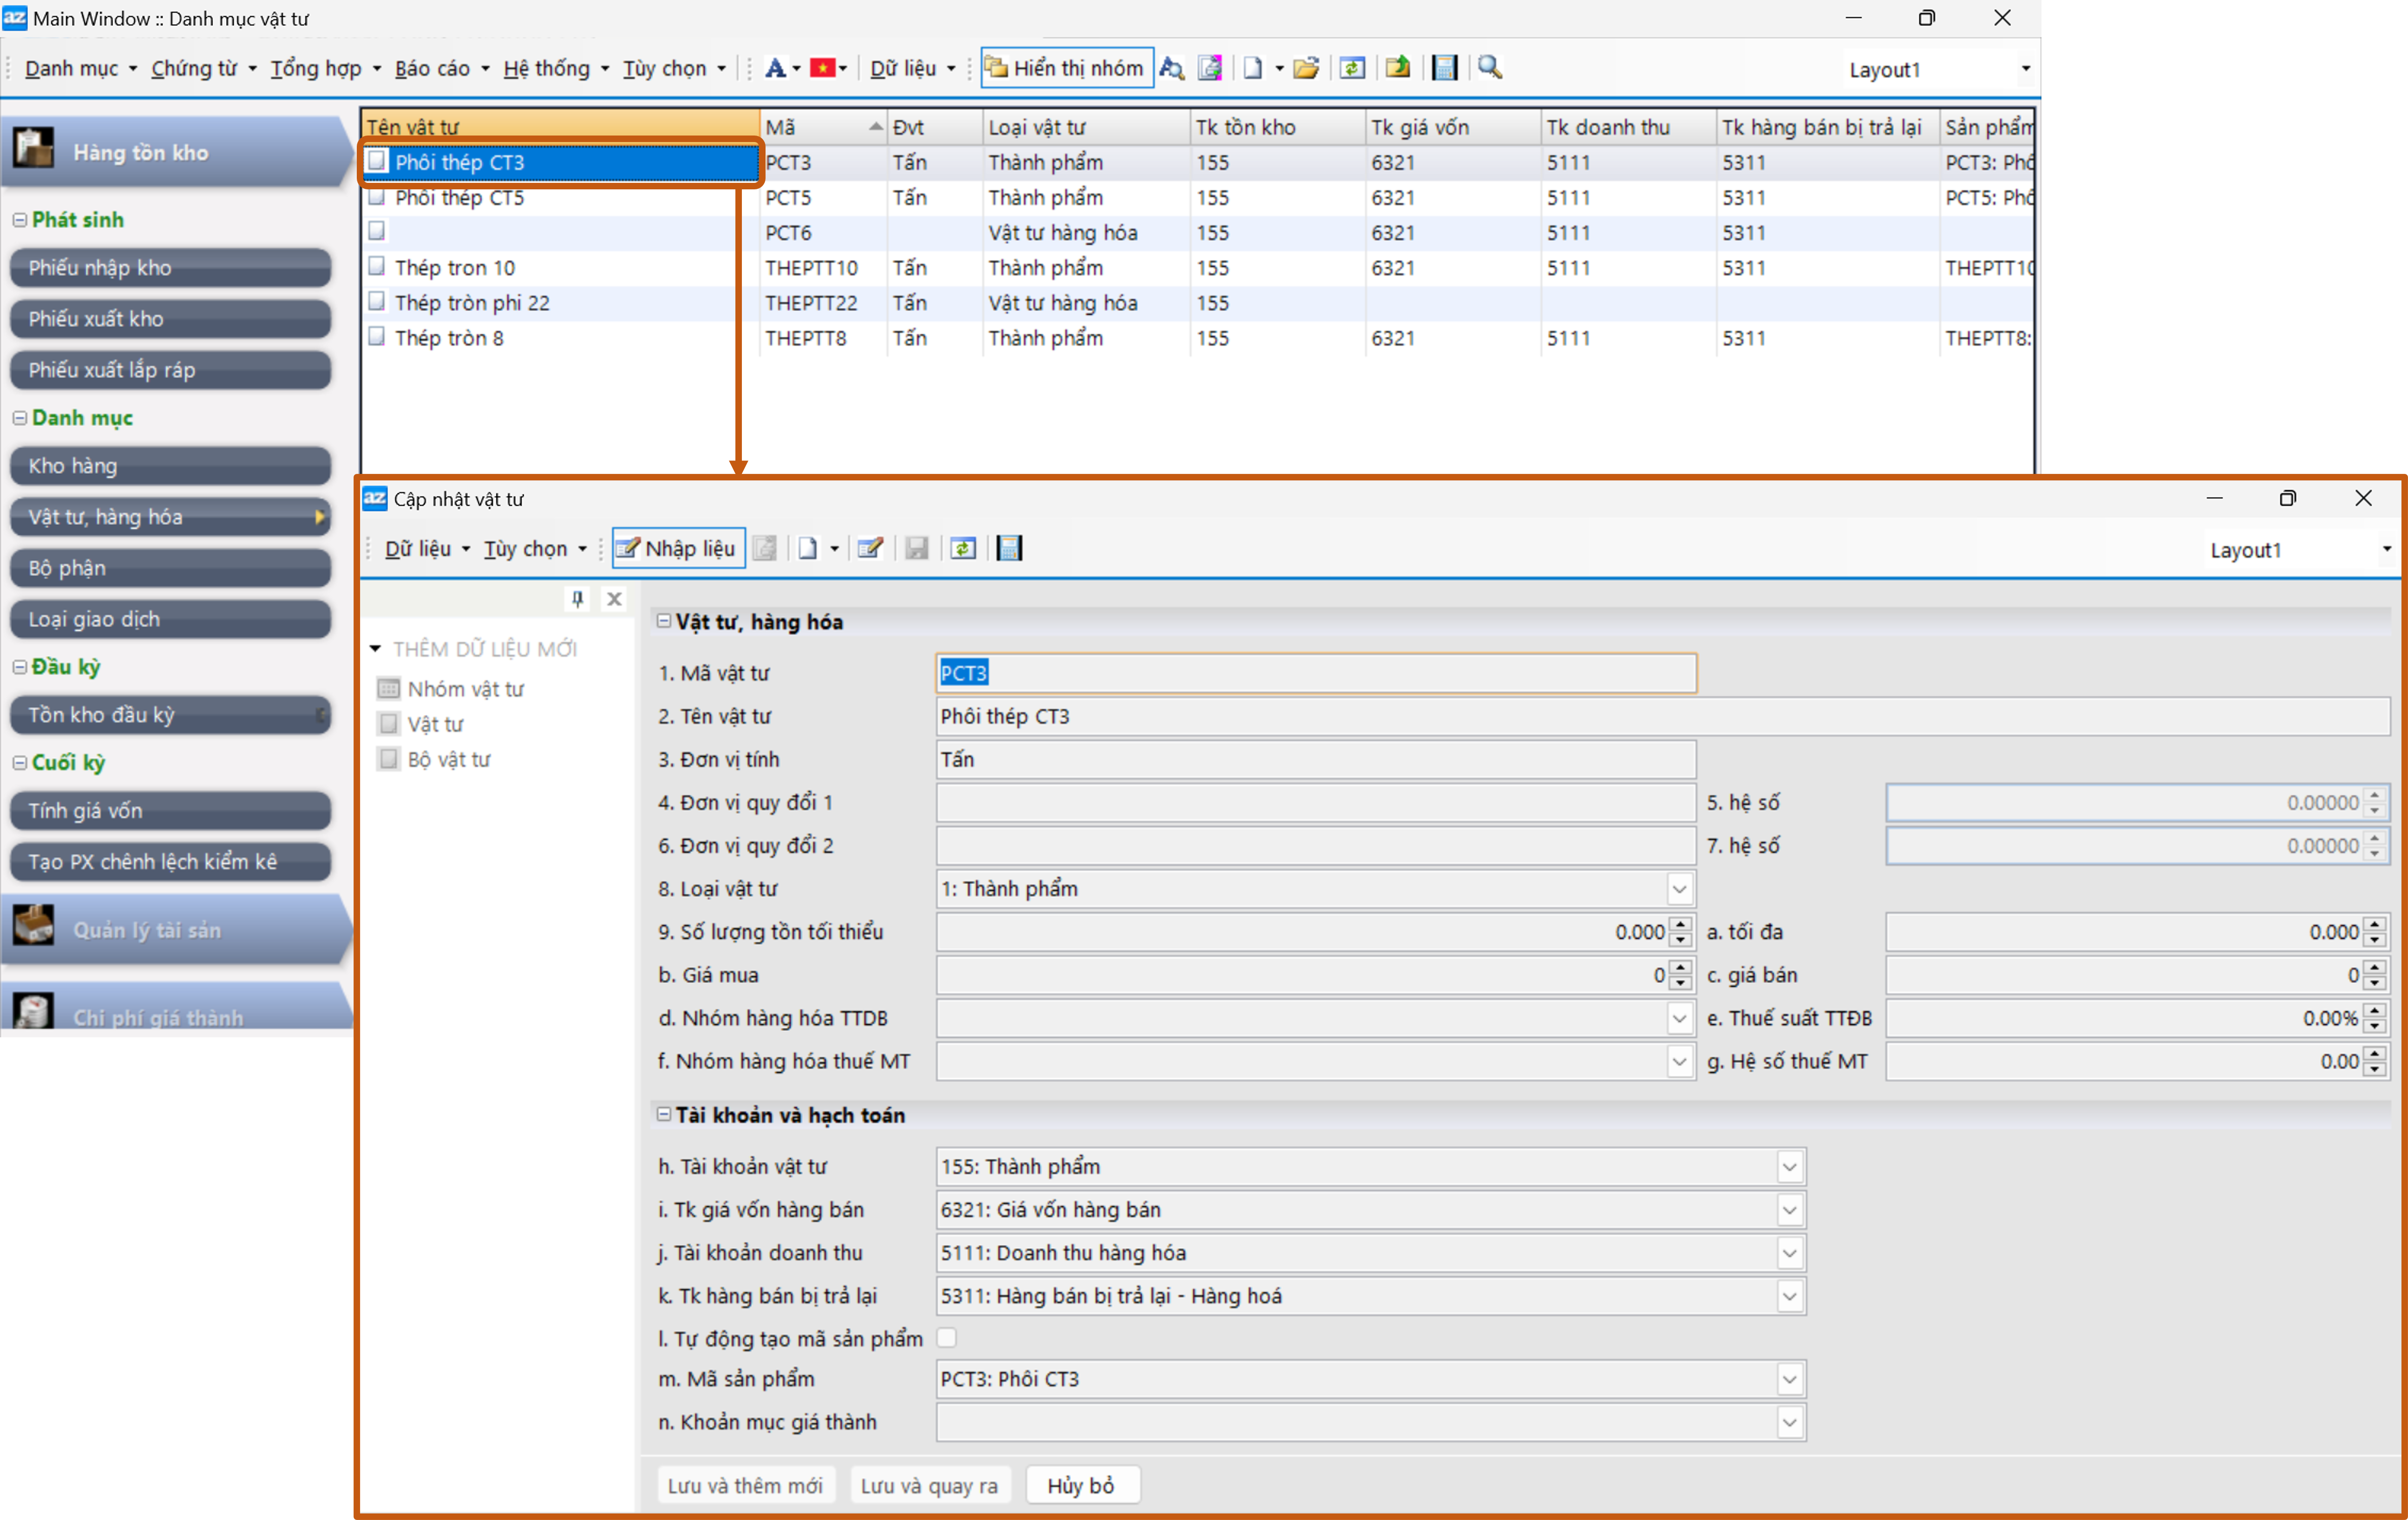The image size is (2408, 1520).
Task: Click calculator icon in Cập nhật vật tư toolbar
Action: tap(1009, 549)
